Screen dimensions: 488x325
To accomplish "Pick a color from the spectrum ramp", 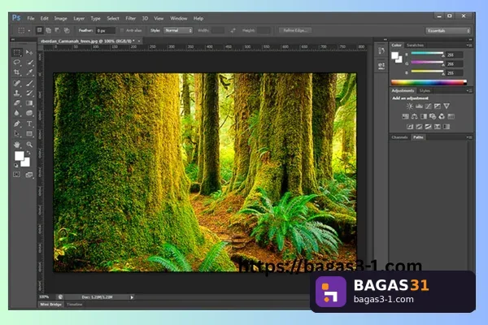I will 429,82.
